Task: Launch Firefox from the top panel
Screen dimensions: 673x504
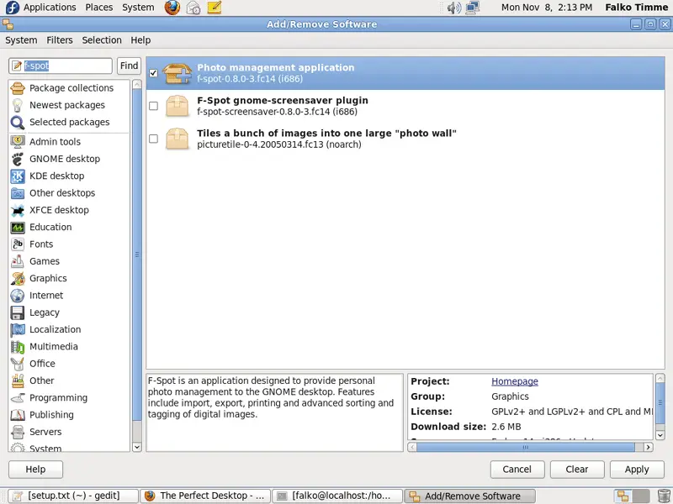Action: tap(172, 8)
